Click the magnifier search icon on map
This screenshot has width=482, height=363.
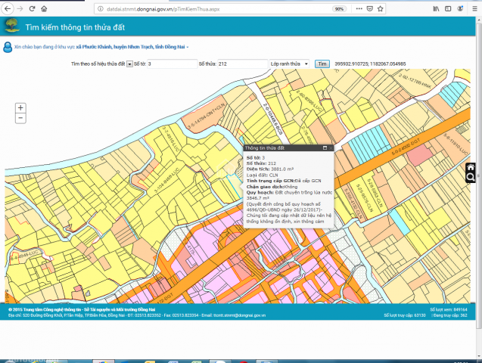click(x=471, y=178)
